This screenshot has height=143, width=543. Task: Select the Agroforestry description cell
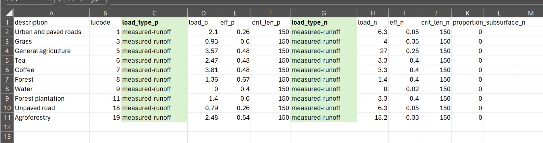(x=33, y=117)
